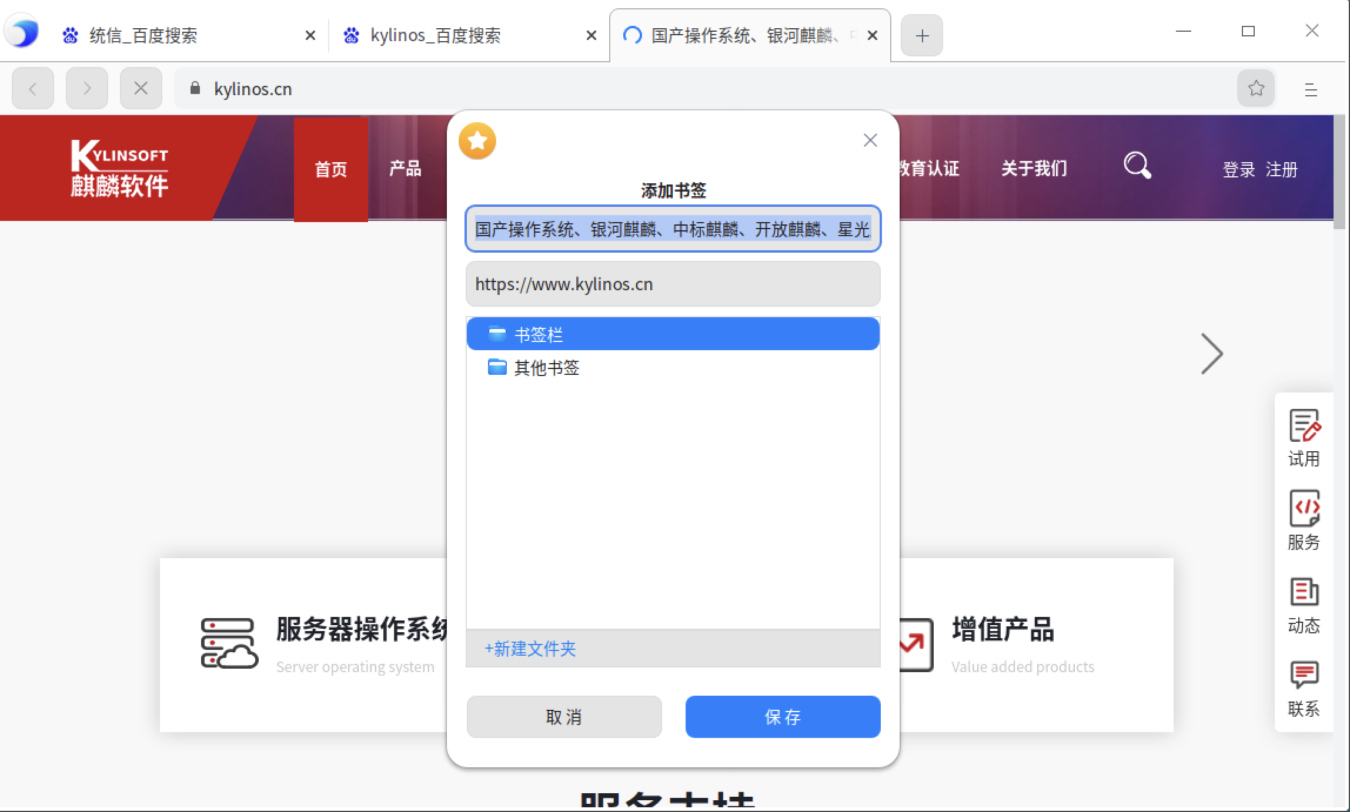The width and height of the screenshot is (1350, 812).
Task: Click the 登录 link
Action: (1239, 170)
